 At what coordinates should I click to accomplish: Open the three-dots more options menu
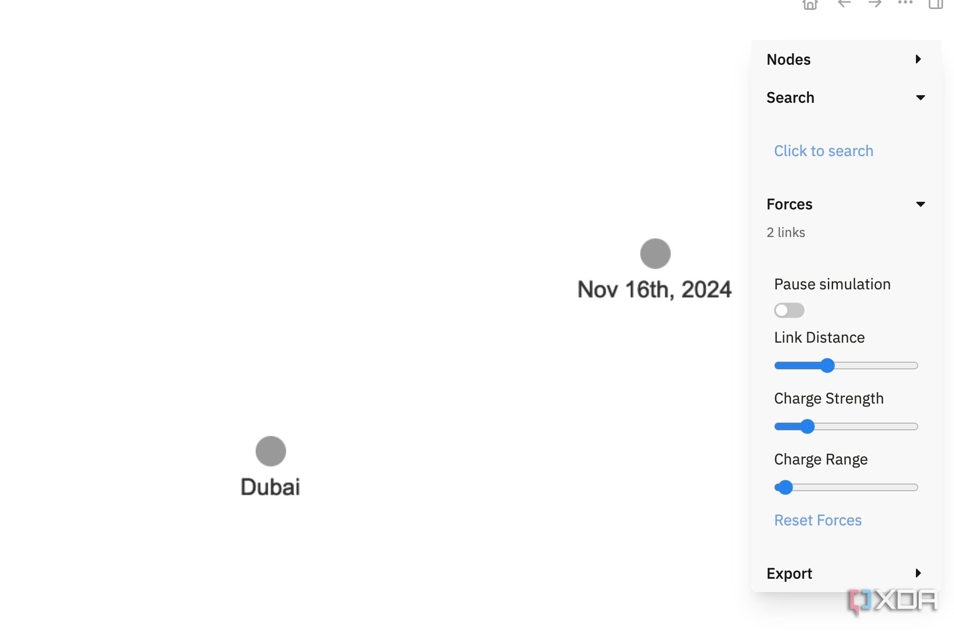905,3
